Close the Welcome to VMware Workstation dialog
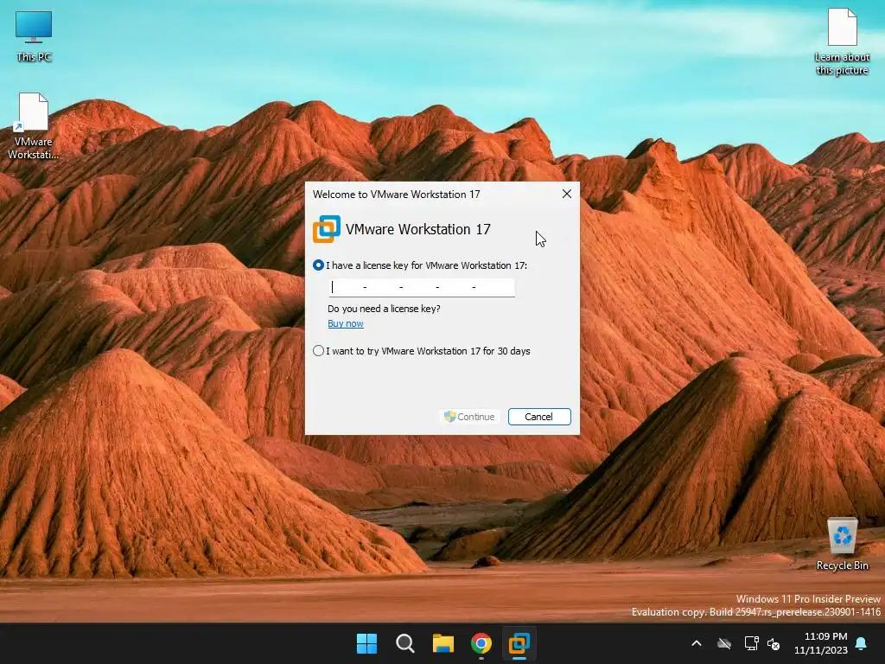Viewport: 885px width, 664px height. point(567,194)
